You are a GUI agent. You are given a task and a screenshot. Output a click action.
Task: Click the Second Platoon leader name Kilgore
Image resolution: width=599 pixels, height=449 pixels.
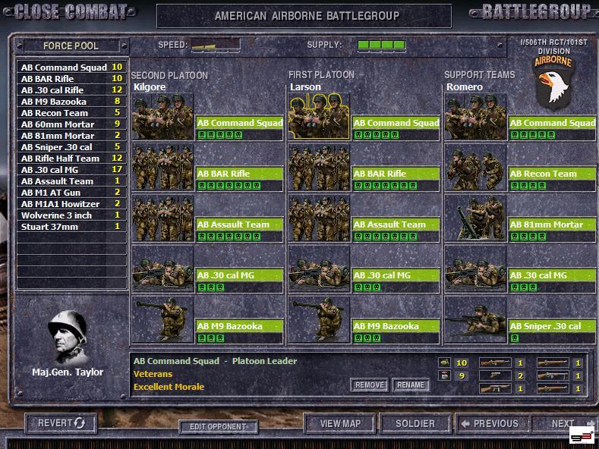click(150, 87)
